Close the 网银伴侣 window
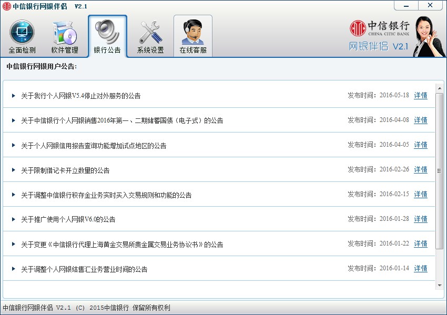This screenshot has height=315, width=447. [x=430, y=5]
